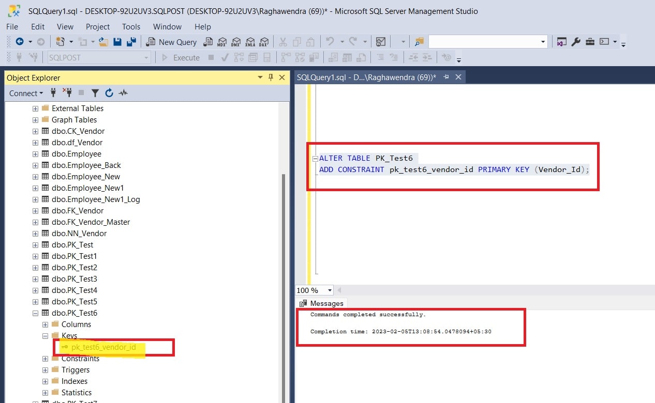This screenshot has height=403, width=655.
Task: Click the Solution Explorer window icon
Action: [x=562, y=42]
